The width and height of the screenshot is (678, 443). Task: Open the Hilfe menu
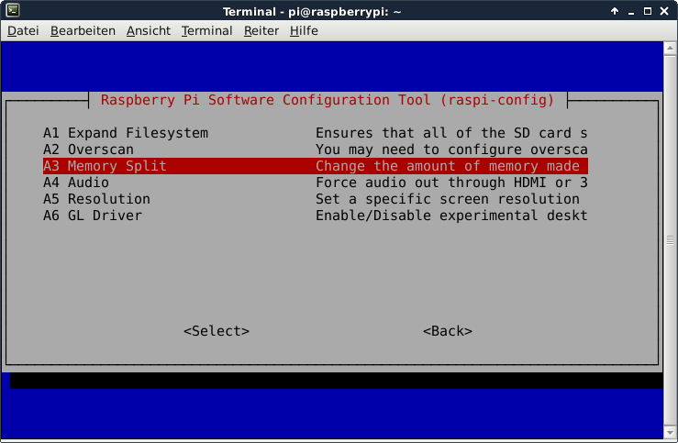coord(304,30)
